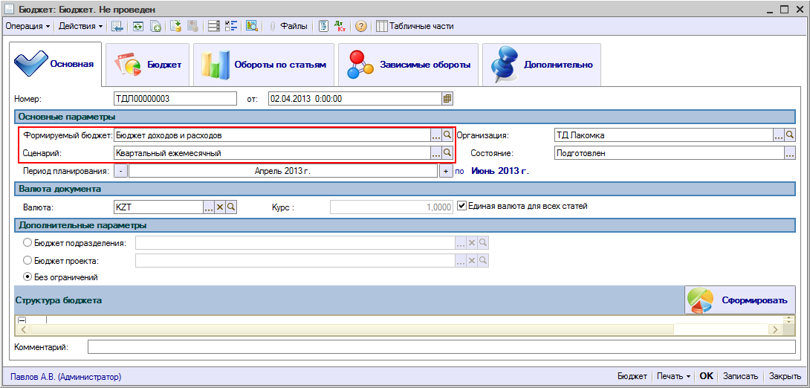Open search magnifier for Формируемый бюджет
The image size is (810, 388).
(x=447, y=135)
